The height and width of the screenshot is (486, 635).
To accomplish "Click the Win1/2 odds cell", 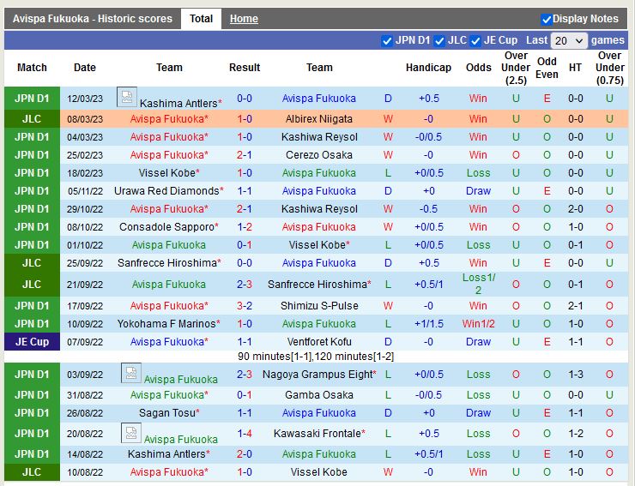I will click(x=478, y=324).
